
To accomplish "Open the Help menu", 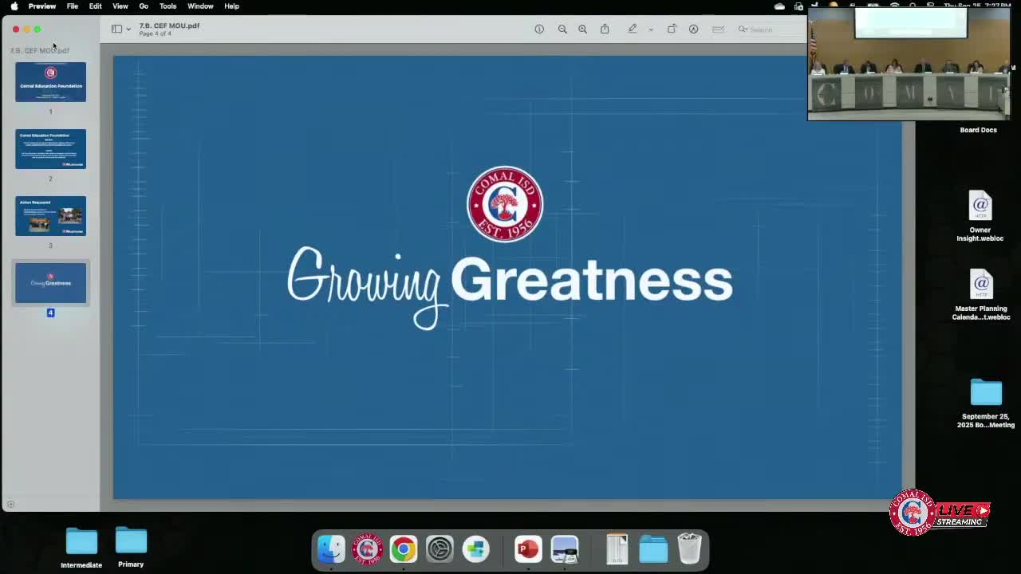I will (231, 6).
